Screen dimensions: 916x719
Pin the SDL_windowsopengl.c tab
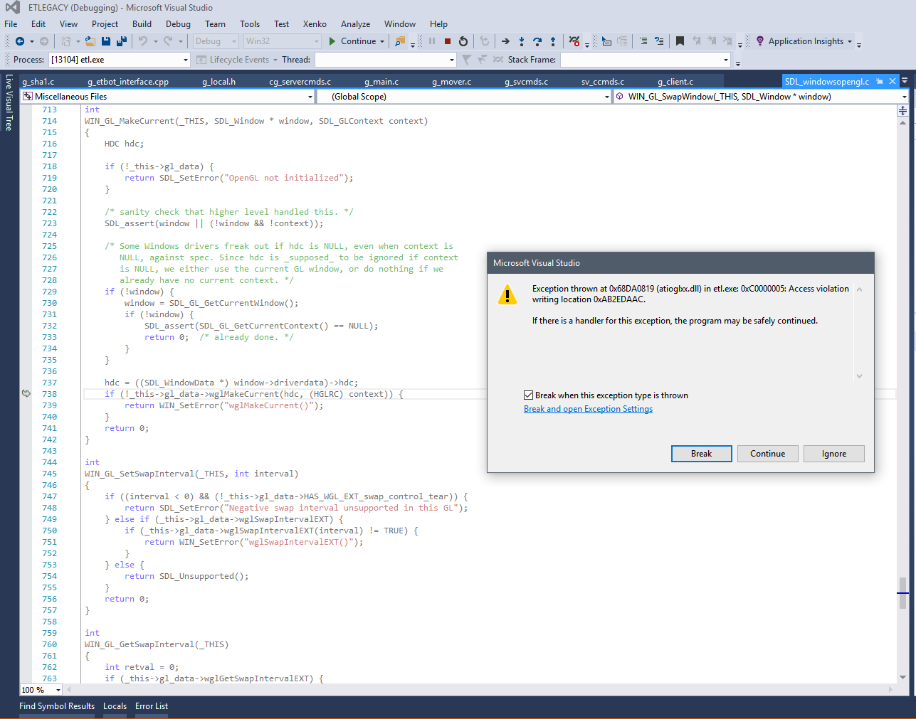[880, 81]
